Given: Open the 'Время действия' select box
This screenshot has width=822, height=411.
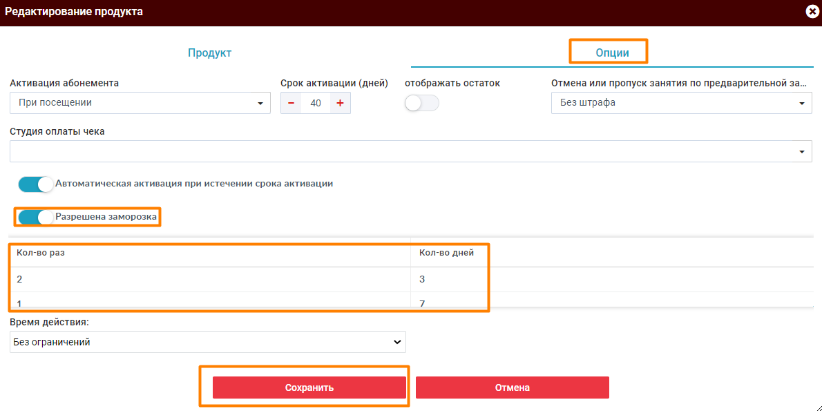Looking at the screenshot, I should (x=207, y=342).
